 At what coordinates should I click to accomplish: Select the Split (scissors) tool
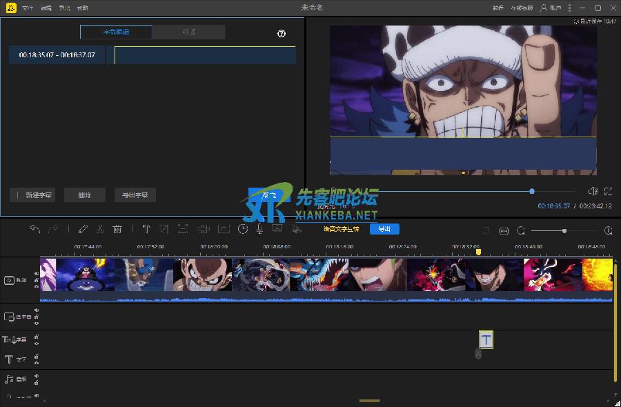pyautogui.click(x=100, y=230)
